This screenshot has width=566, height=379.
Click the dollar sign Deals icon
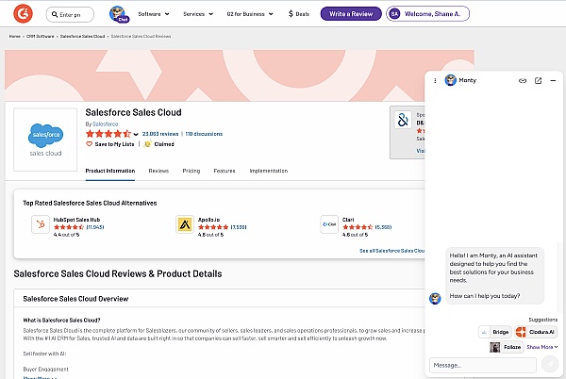click(291, 14)
